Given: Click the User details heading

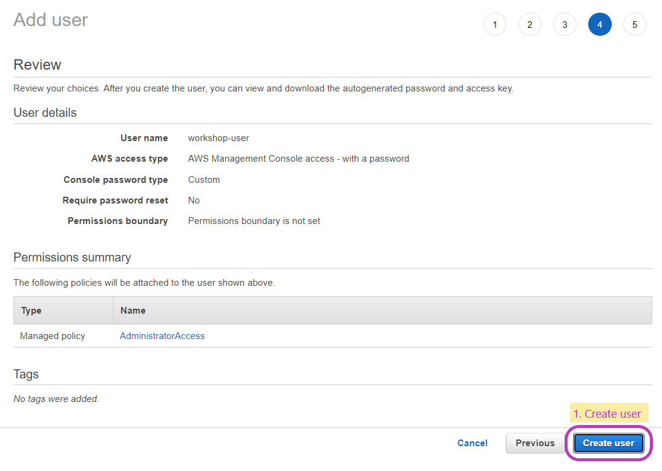Looking at the screenshot, I should click(x=45, y=113).
